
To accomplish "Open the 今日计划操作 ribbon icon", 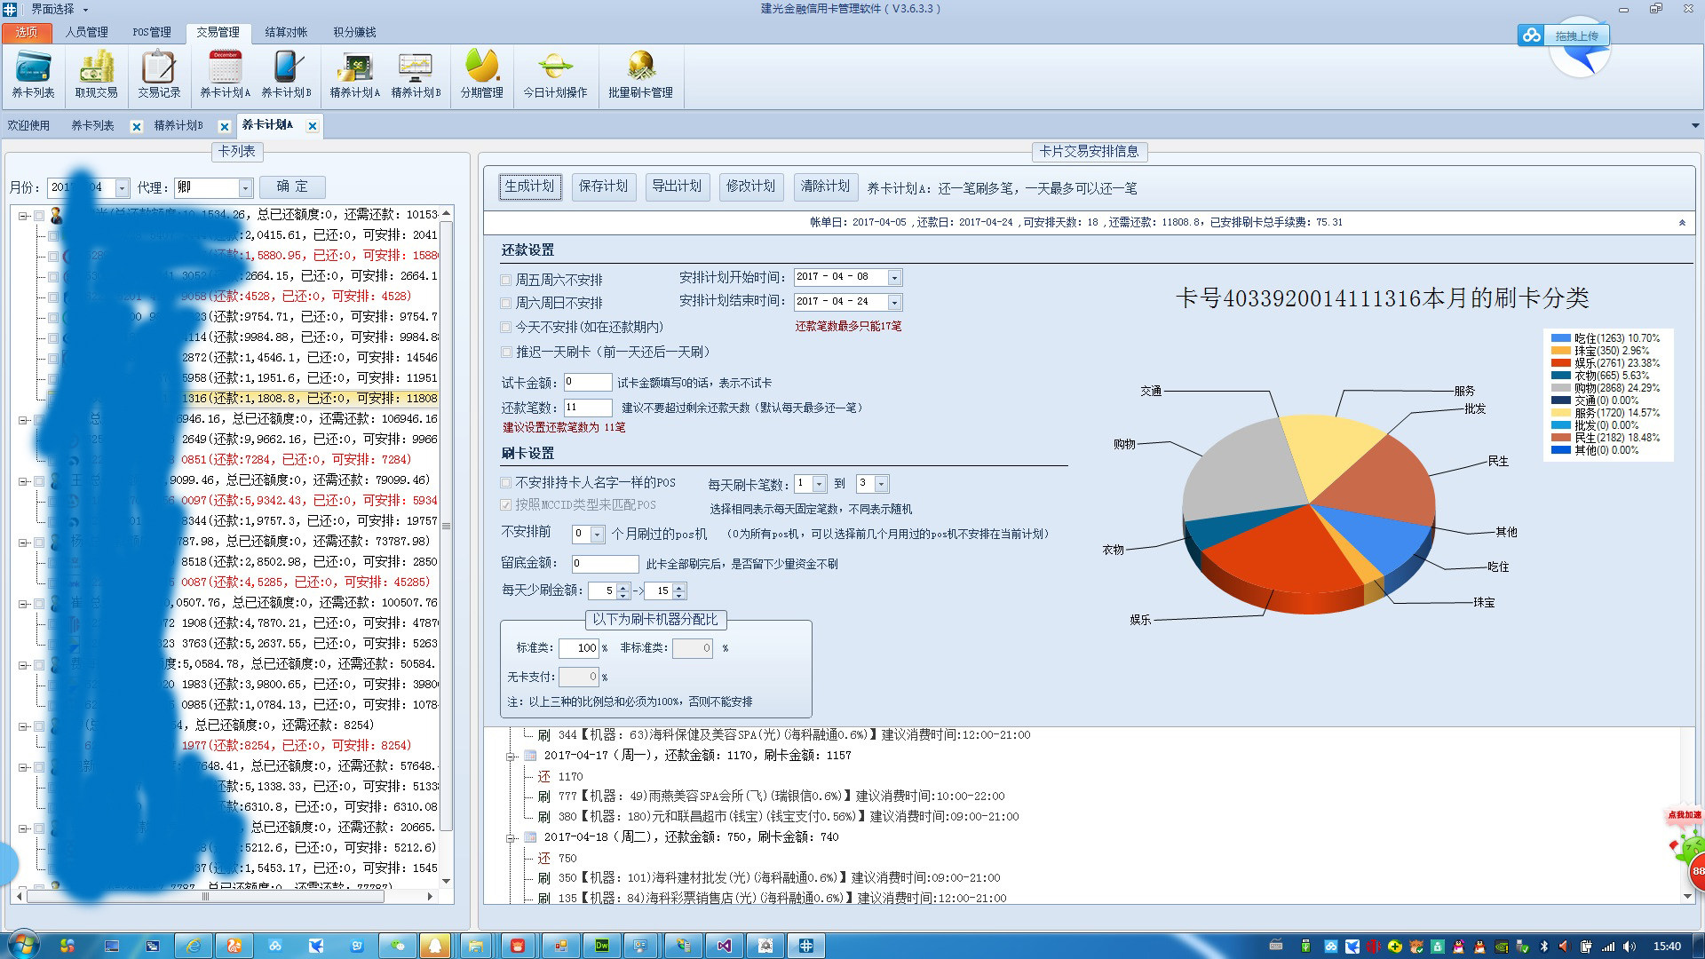I will pyautogui.click(x=555, y=75).
